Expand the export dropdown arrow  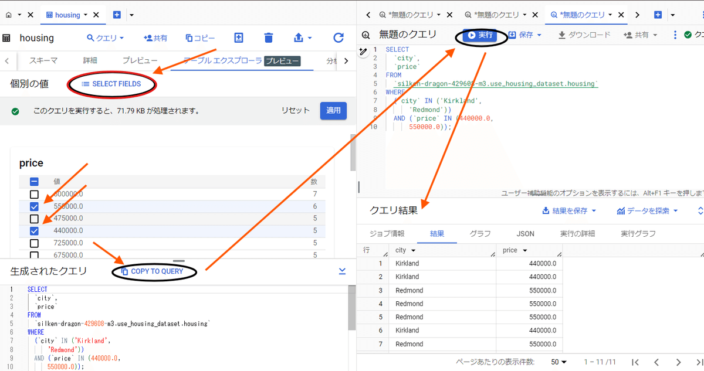(x=309, y=38)
